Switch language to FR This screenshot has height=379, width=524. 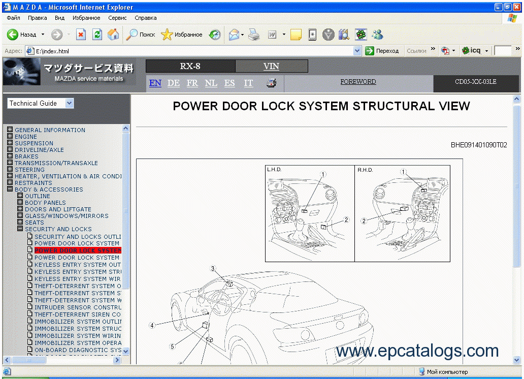(x=192, y=83)
